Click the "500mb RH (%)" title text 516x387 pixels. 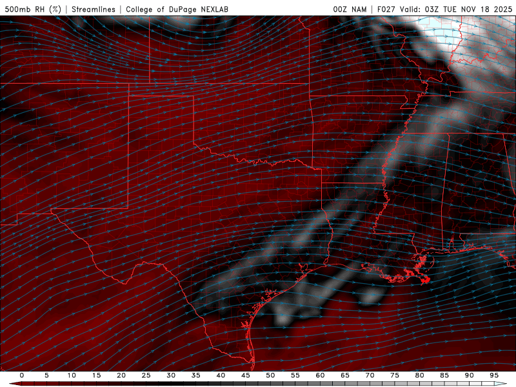pos(33,9)
